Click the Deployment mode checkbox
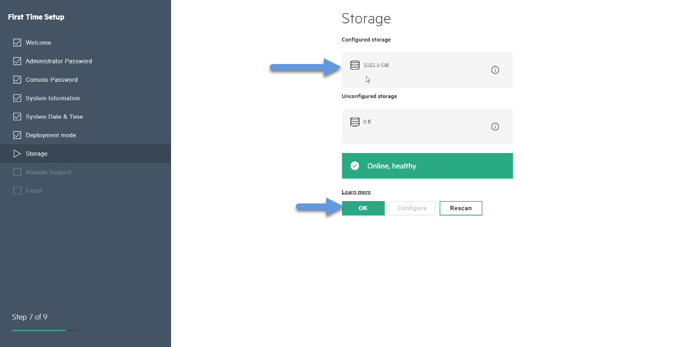 click(x=17, y=135)
